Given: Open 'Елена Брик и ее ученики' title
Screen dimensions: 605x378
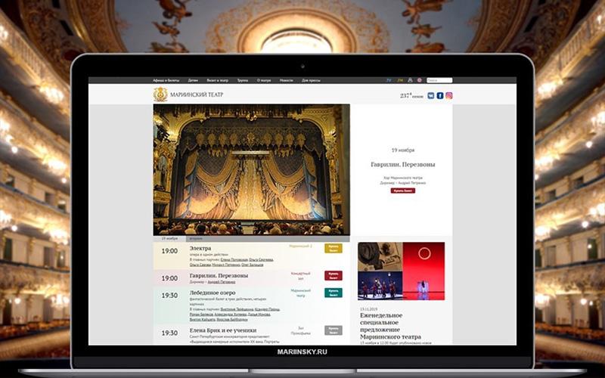Looking at the screenshot, I should tap(223, 330).
